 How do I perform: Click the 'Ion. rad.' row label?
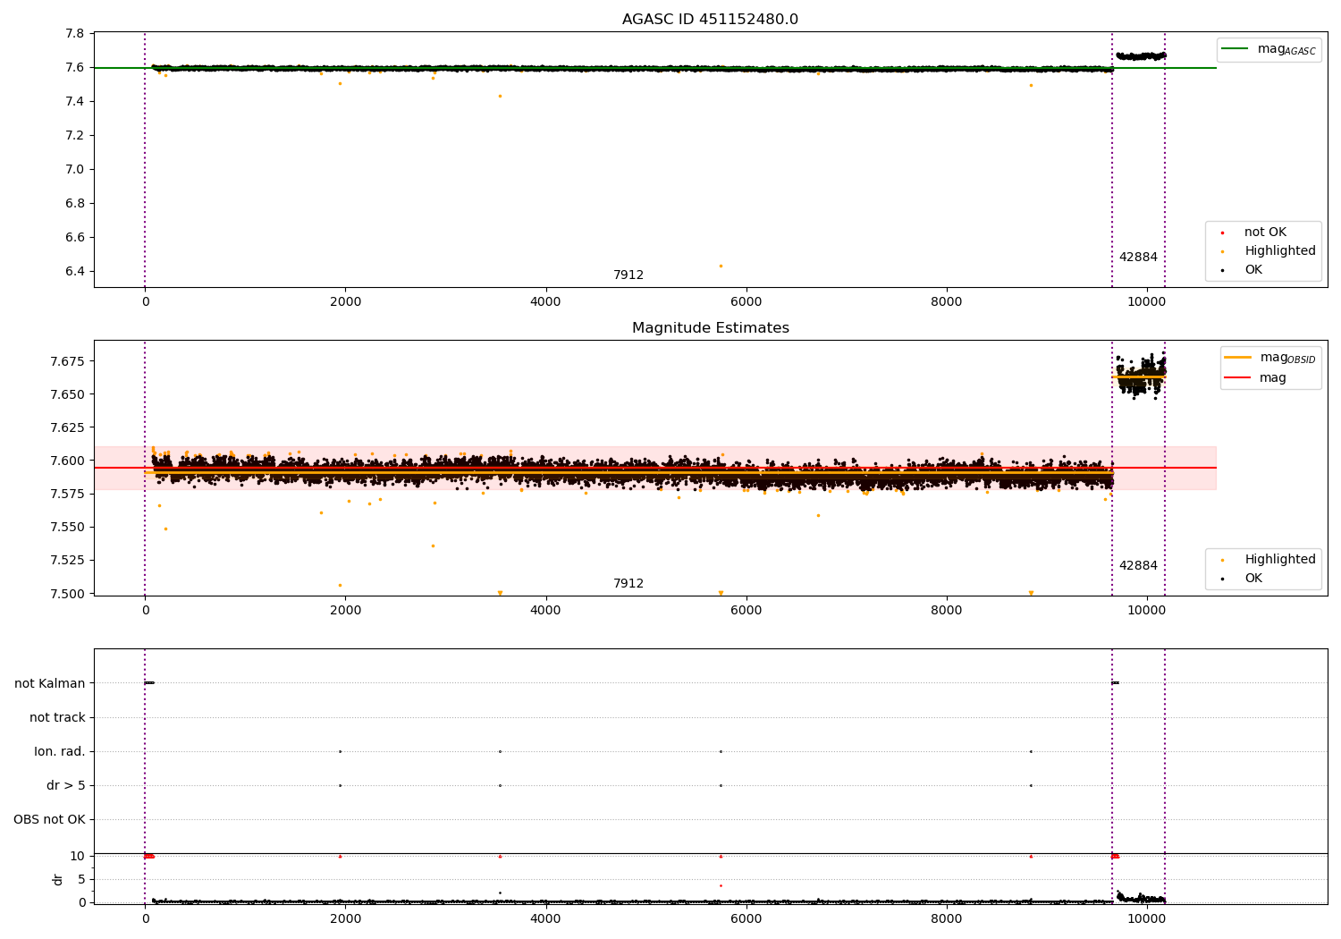pyautogui.click(x=60, y=752)
